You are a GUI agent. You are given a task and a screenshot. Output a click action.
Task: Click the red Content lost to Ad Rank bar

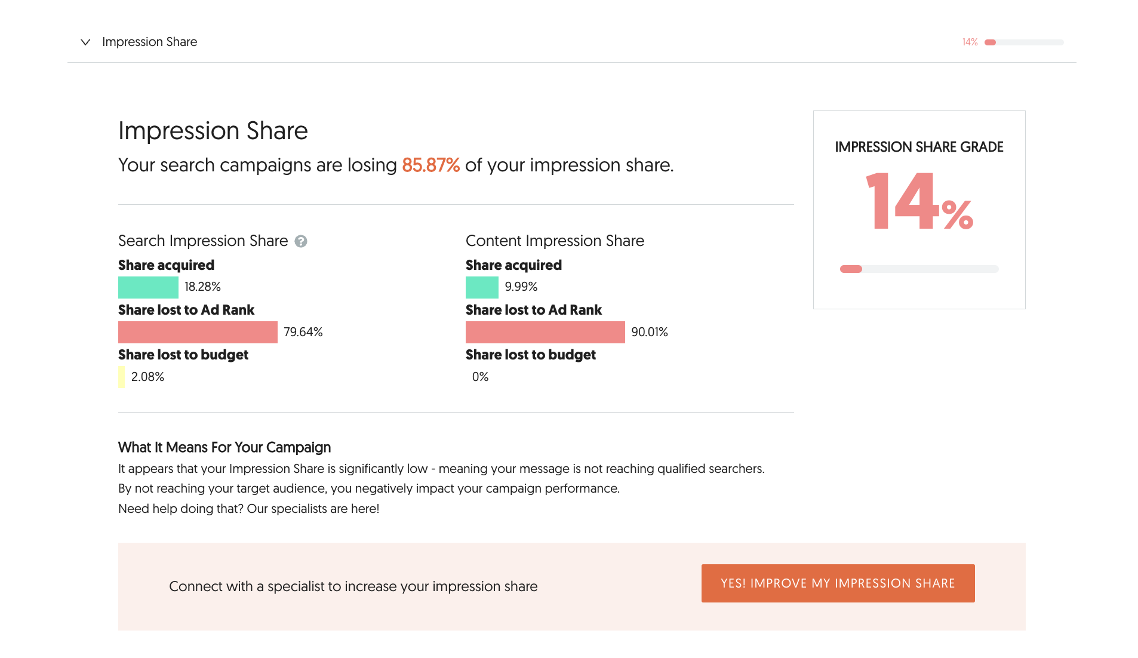[545, 332]
